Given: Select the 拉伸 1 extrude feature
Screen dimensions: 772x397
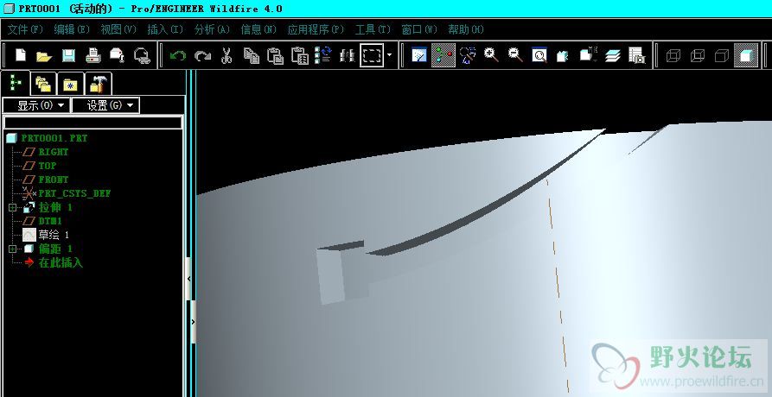Looking at the screenshot, I should click(x=55, y=207).
